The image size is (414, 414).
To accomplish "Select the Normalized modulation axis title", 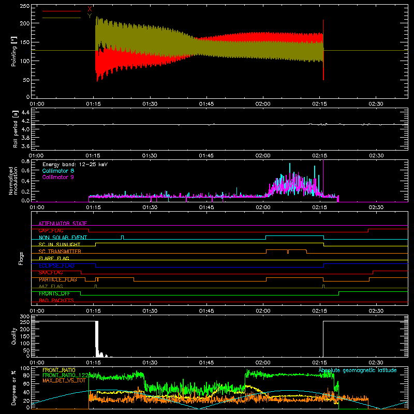I will [x=13, y=181].
